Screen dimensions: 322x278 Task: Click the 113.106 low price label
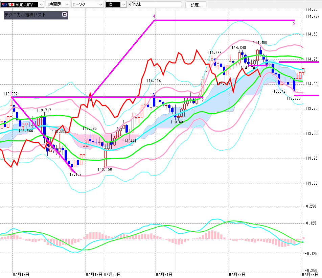[74, 175]
